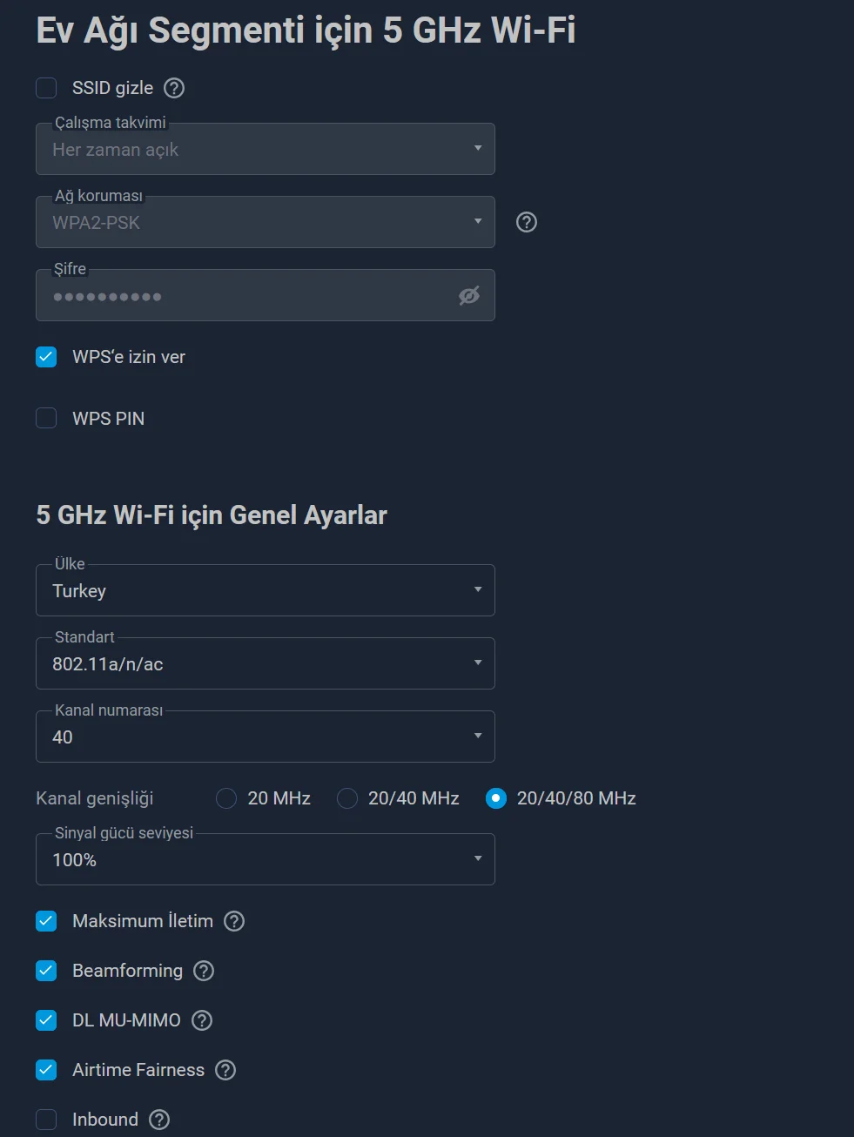Click help icon beside Ağ koruması dropdown
Screen dimensions: 854x1137
click(x=527, y=222)
